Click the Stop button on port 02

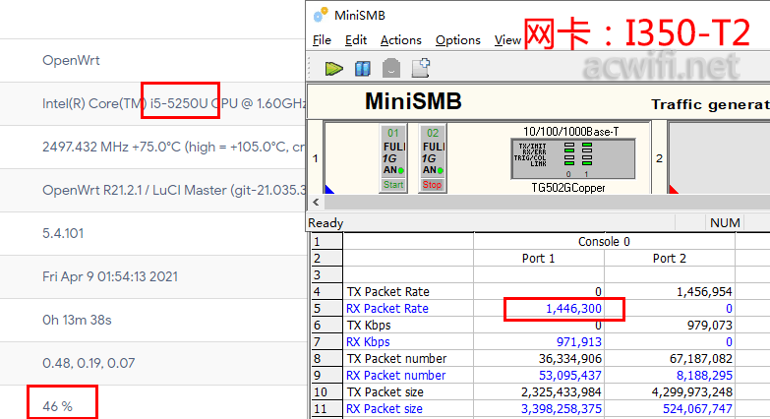tap(432, 185)
